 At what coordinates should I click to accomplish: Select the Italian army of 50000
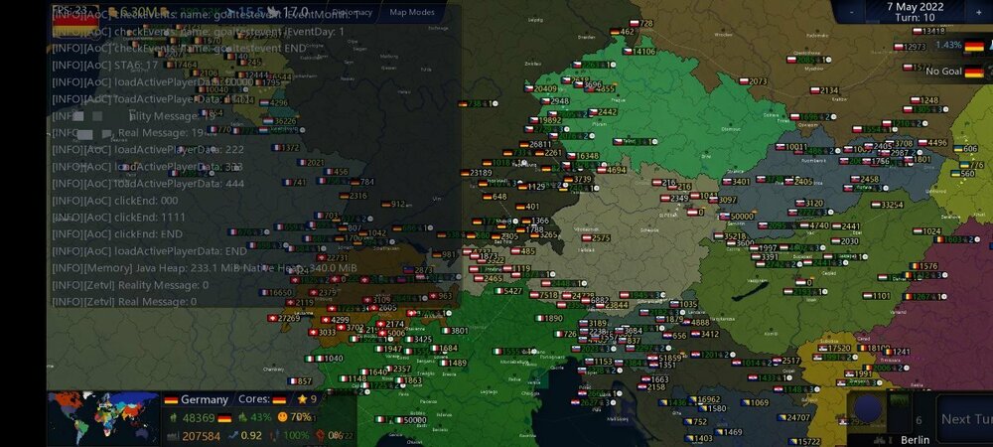pyautogui.click(x=409, y=420)
